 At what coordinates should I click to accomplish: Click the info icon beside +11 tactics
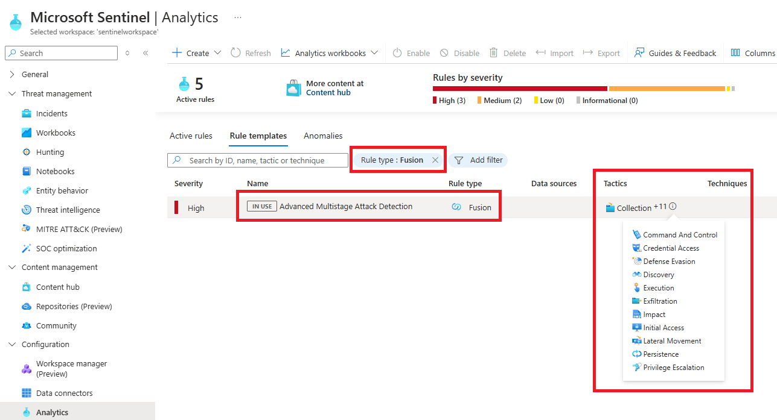coord(673,207)
